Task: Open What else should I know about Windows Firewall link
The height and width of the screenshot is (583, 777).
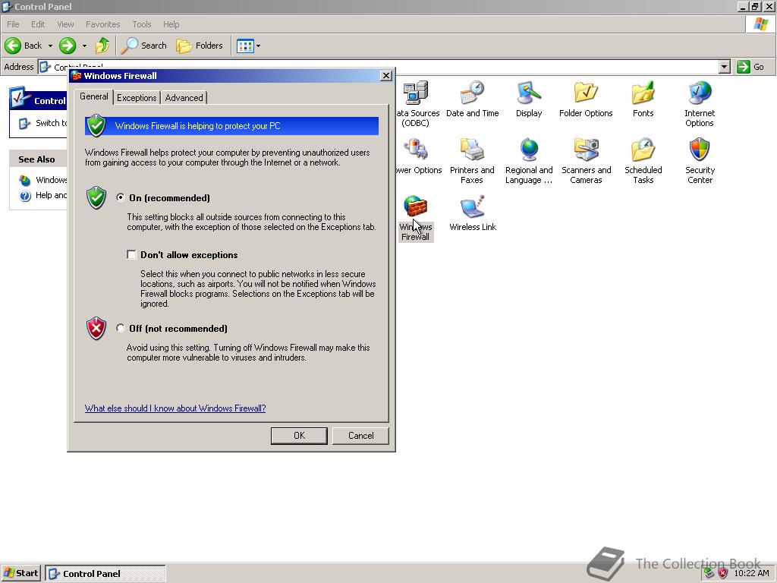Action: (x=175, y=408)
